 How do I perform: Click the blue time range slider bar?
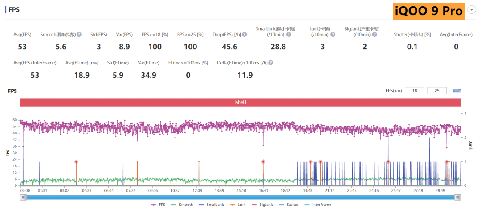240,198
